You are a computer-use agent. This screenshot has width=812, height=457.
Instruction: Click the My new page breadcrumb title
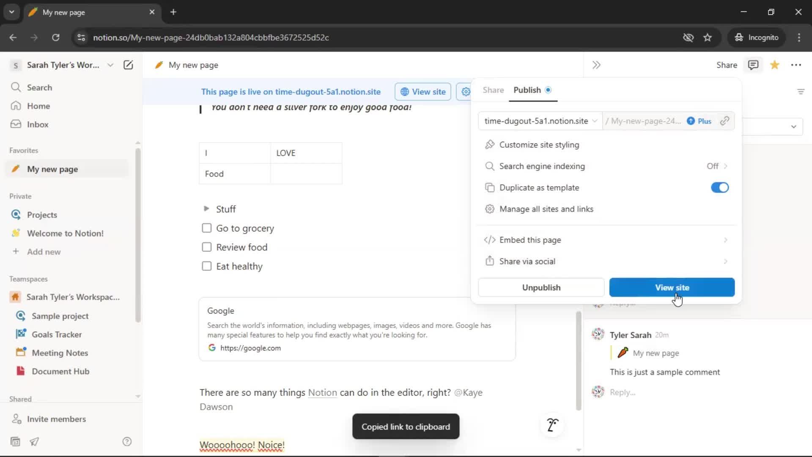coord(193,65)
